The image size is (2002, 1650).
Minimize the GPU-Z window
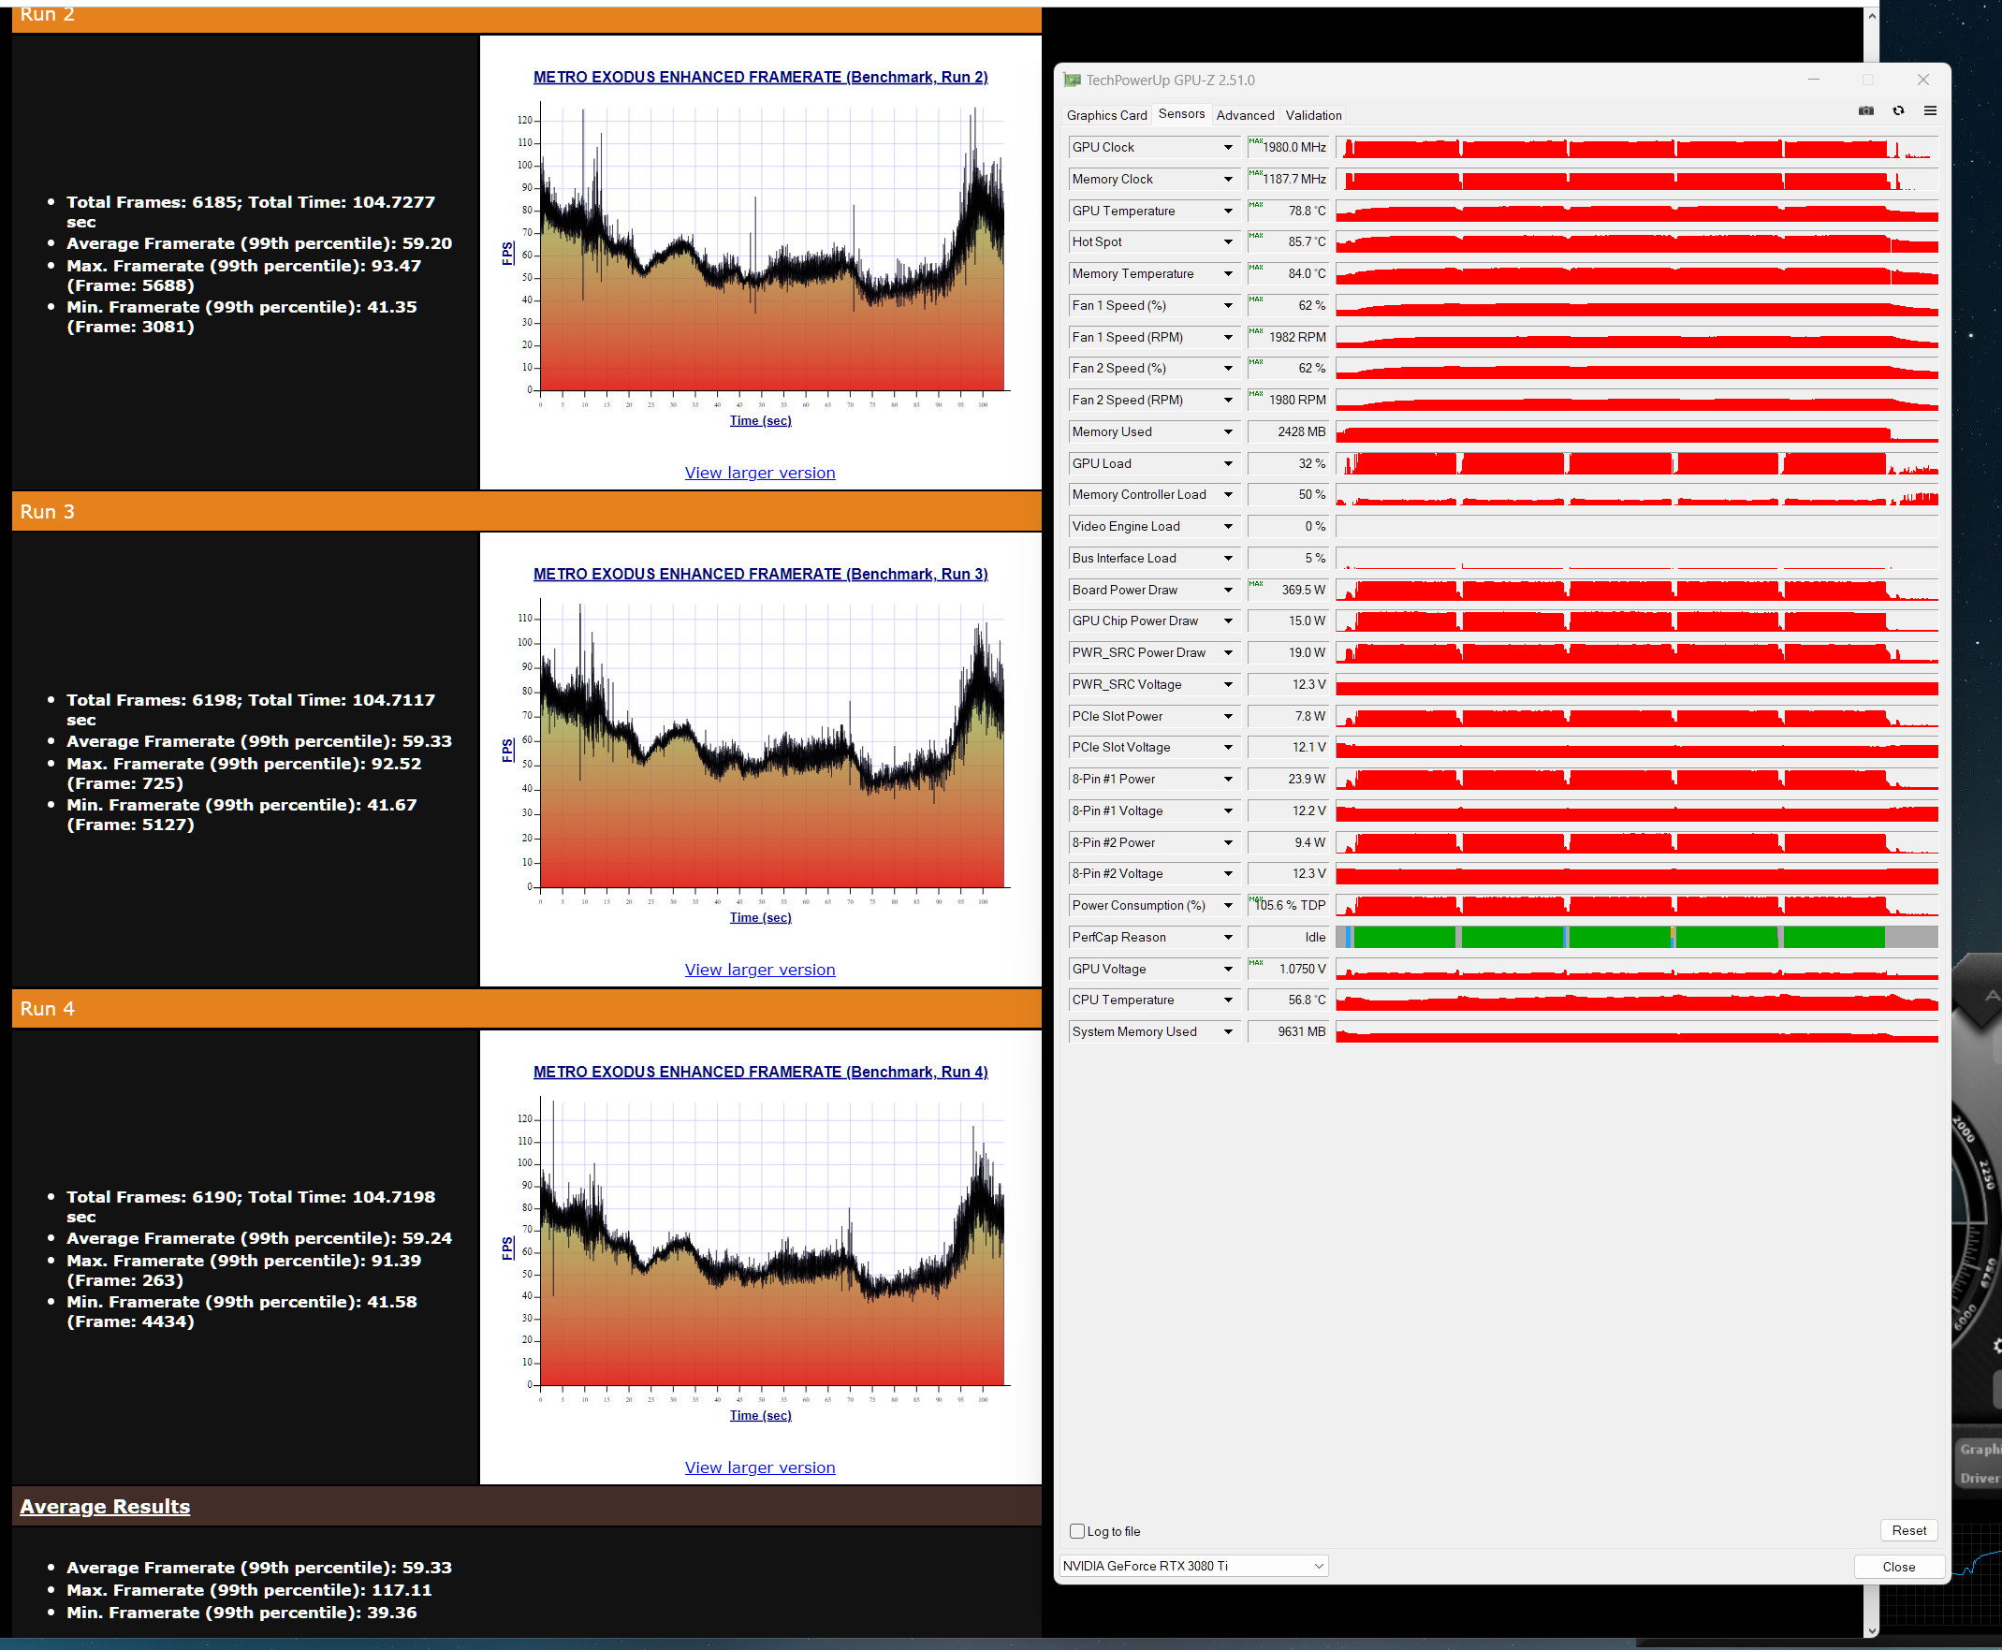tap(1814, 80)
